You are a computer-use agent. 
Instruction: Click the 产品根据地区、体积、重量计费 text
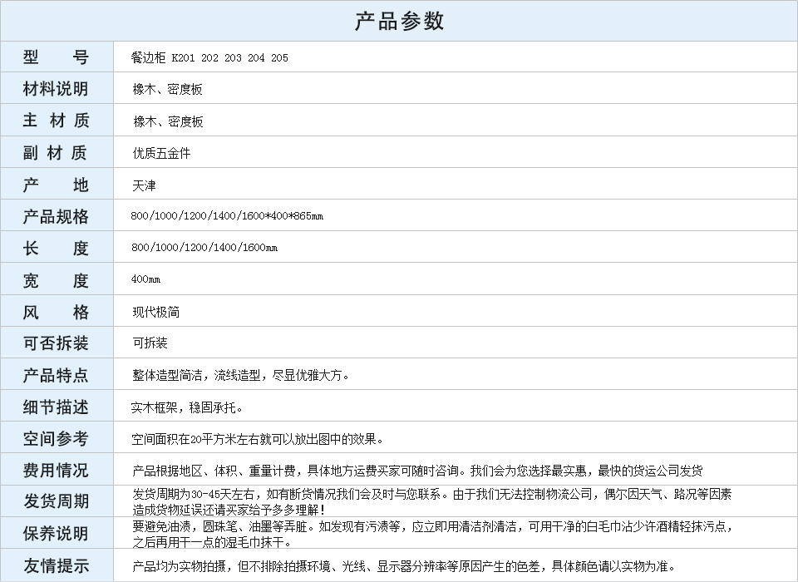417,471
